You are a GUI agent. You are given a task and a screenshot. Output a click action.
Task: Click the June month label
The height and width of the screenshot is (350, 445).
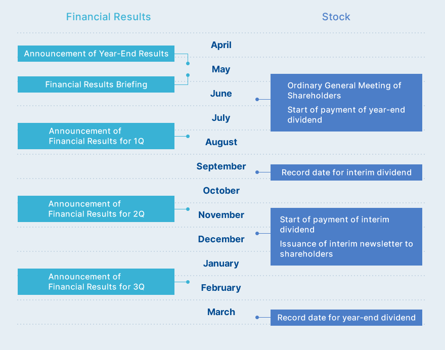pyautogui.click(x=221, y=94)
